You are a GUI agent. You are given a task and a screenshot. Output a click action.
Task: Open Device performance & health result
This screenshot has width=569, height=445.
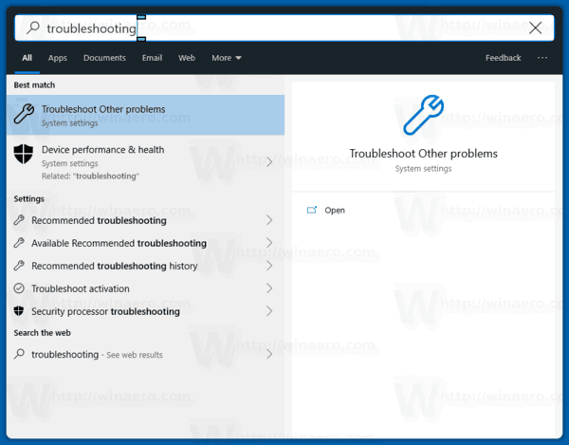145,162
